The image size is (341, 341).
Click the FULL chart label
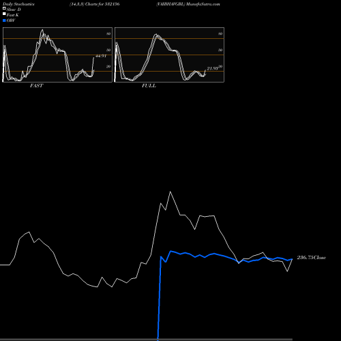coord(149,86)
